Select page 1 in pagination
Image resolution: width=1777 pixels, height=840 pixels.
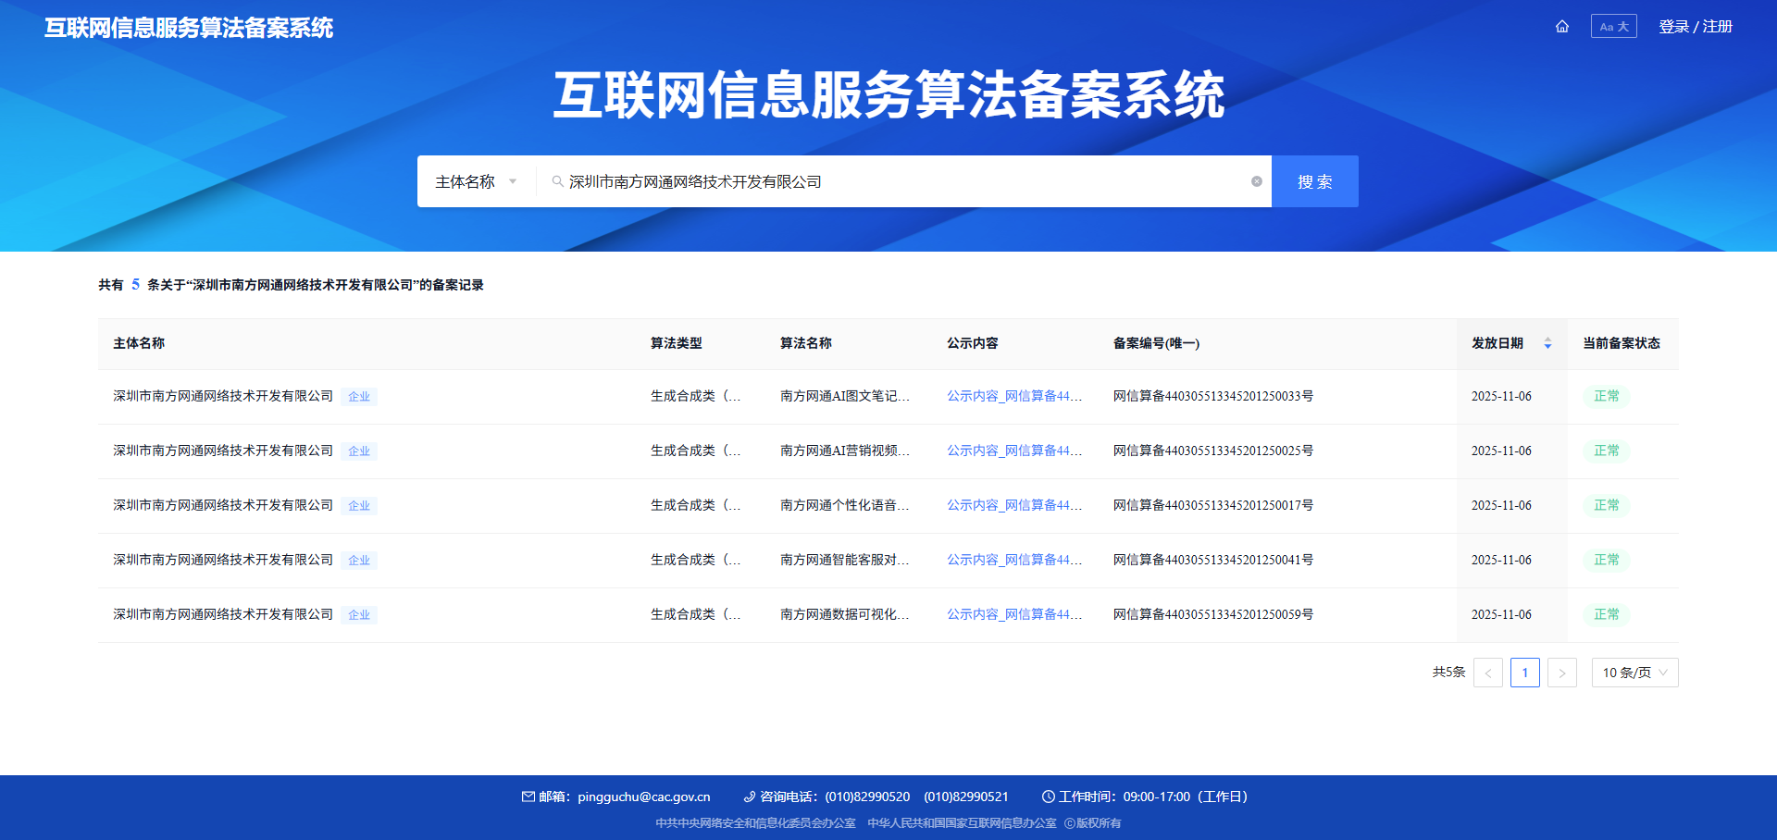tap(1524, 673)
